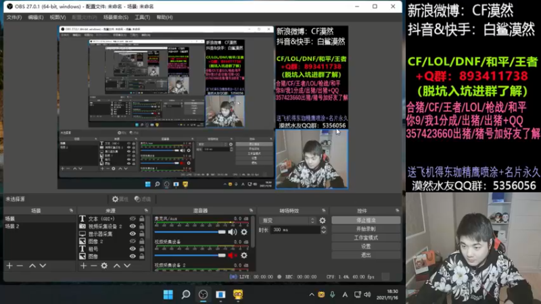The image size is (541, 304).
Task: Open the 属性 button above the Sources panel
Action: pos(120,199)
